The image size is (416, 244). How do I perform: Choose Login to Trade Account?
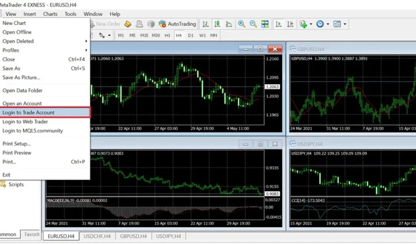[x=28, y=113]
